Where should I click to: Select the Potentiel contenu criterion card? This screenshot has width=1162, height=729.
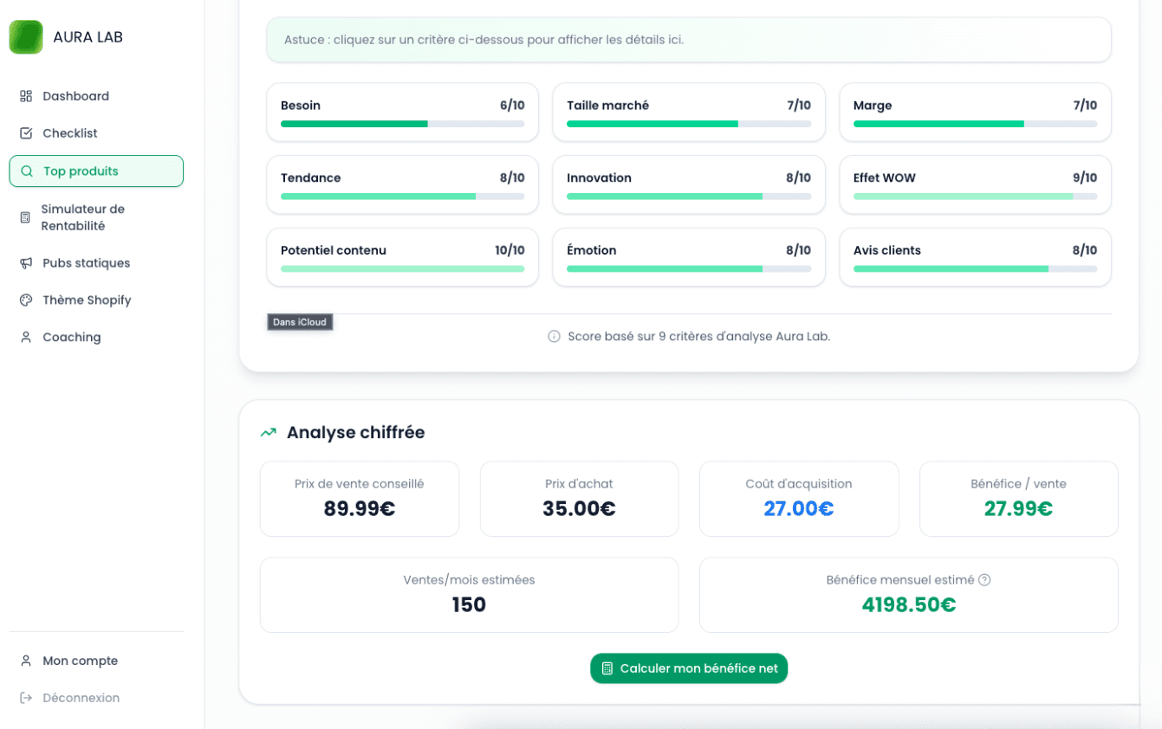(x=402, y=257)
